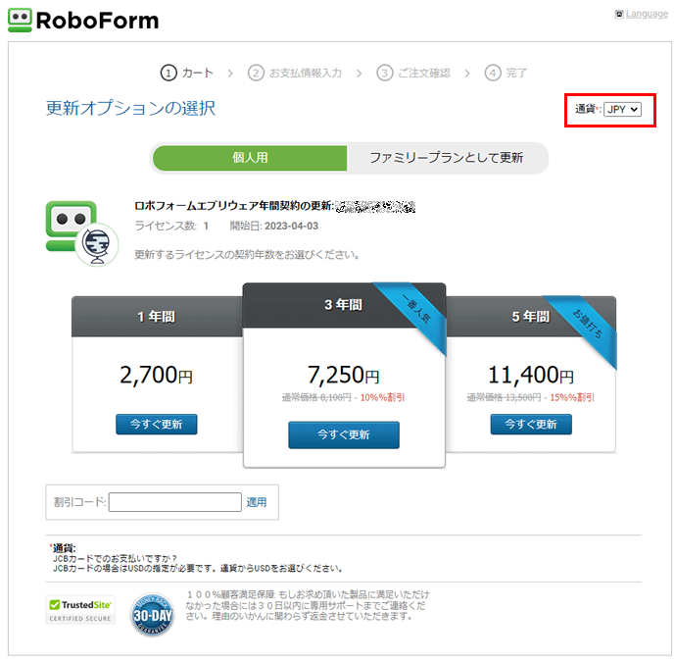
Task: Click the 11,400円 price text
Action: [531, 375]
